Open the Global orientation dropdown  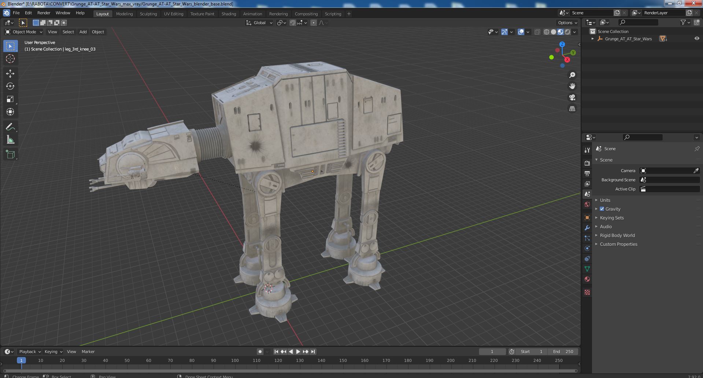(259, 23)
